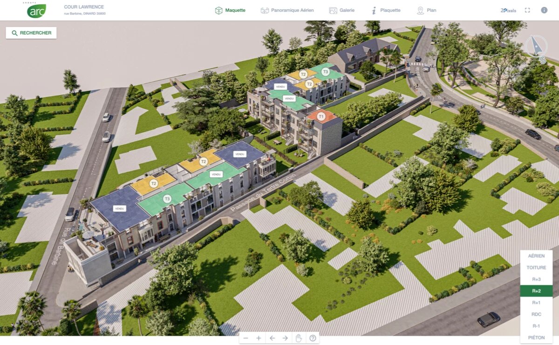Select the TOITURE level
This screenshot has width=559, height=345.
pos(536,268)
